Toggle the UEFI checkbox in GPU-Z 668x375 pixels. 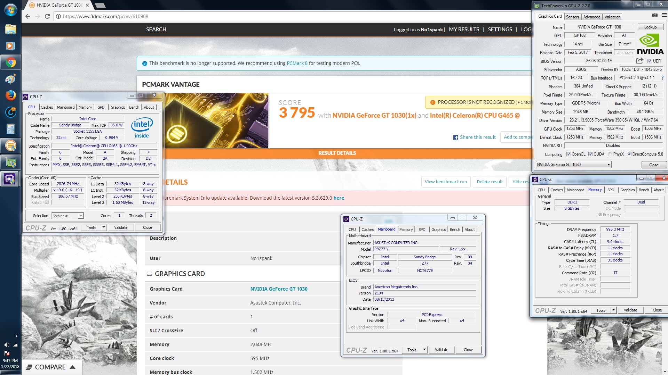click(649, 61)
